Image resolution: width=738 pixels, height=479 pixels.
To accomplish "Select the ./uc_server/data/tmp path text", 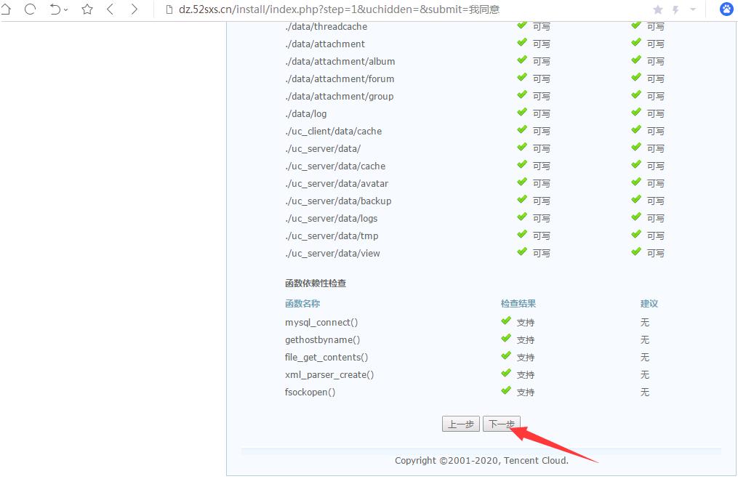I will (x=332, y=236).
